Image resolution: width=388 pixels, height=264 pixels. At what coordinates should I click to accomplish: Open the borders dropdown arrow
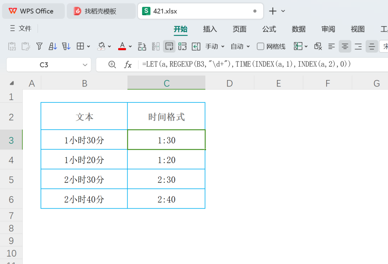point(88,46)
